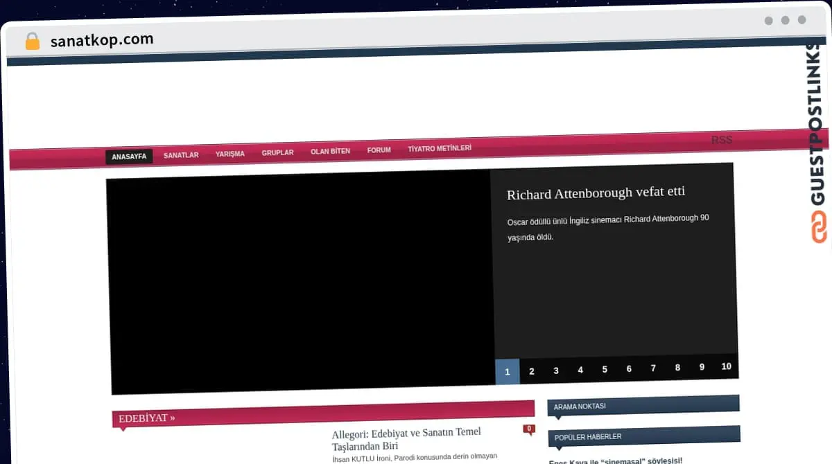Go to Yarışma section
The height and width of the screenshot is (464, 832).
click(230, 154)
